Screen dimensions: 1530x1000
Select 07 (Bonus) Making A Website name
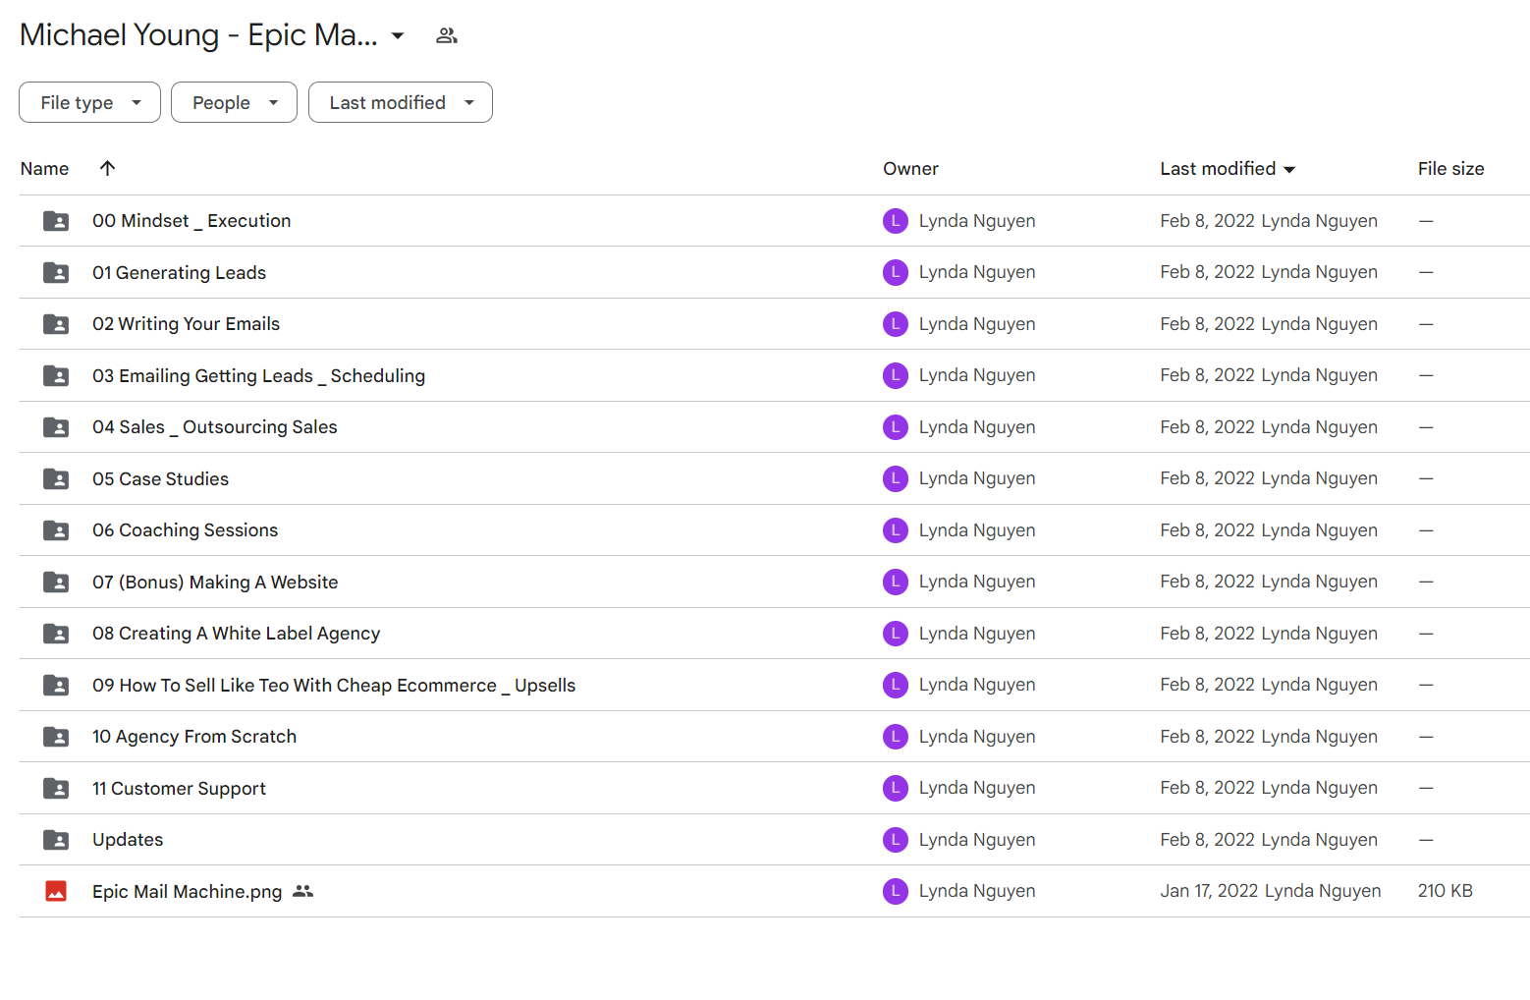pos(215,582)
